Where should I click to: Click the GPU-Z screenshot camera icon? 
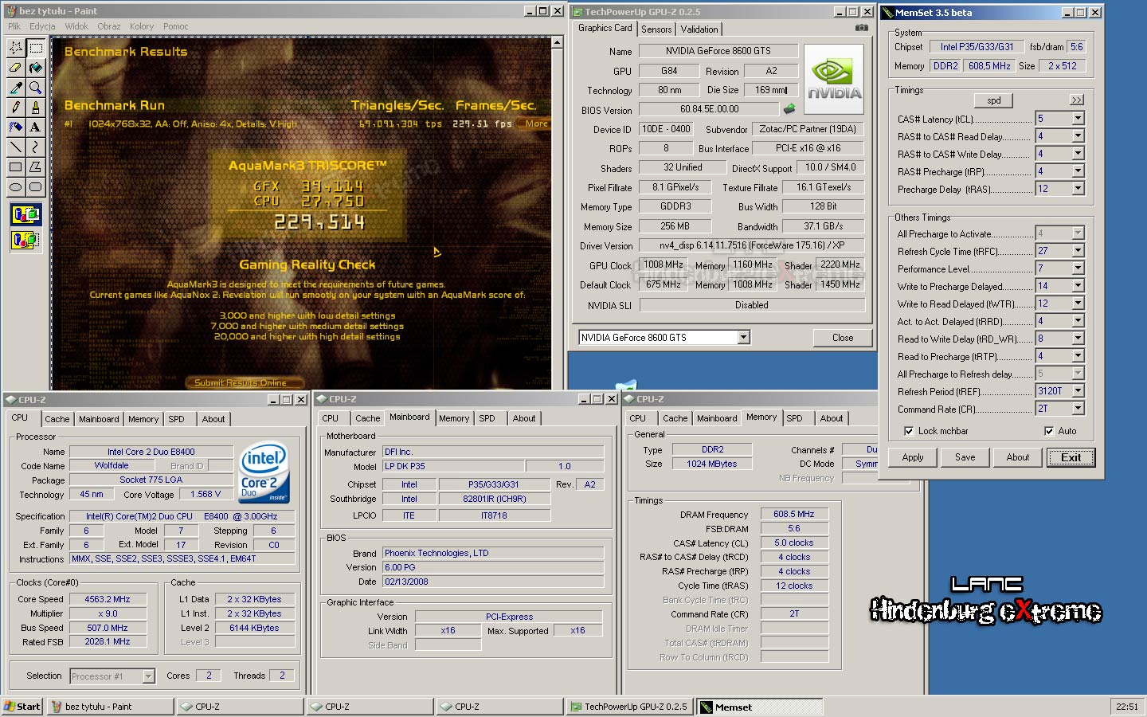(x=862, y=28)
